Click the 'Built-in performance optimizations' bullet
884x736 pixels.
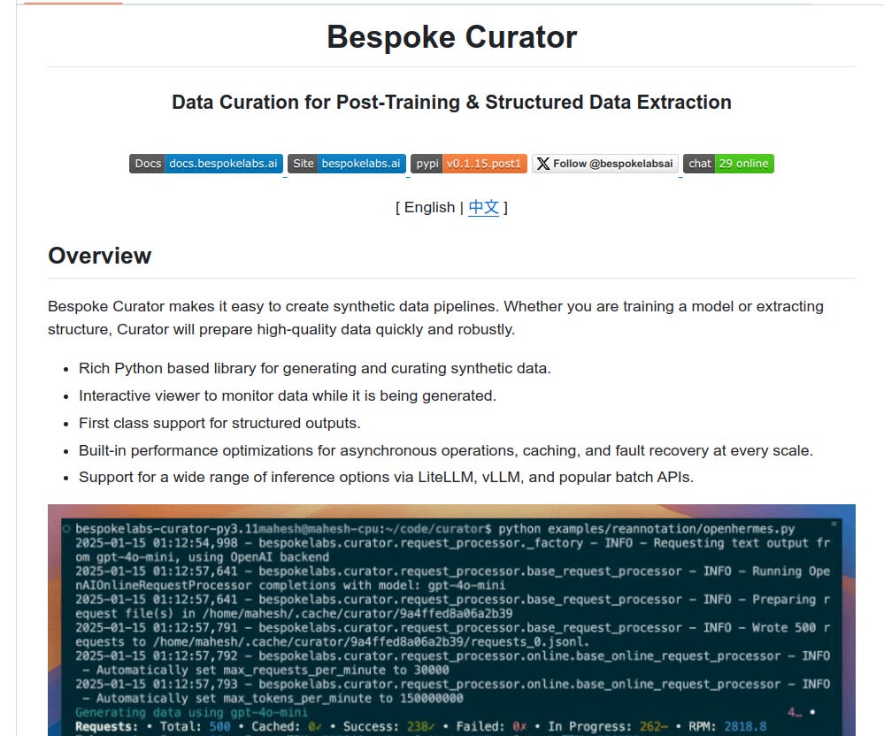click(445, 451)
